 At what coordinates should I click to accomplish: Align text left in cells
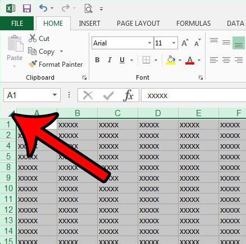point(214,60)
